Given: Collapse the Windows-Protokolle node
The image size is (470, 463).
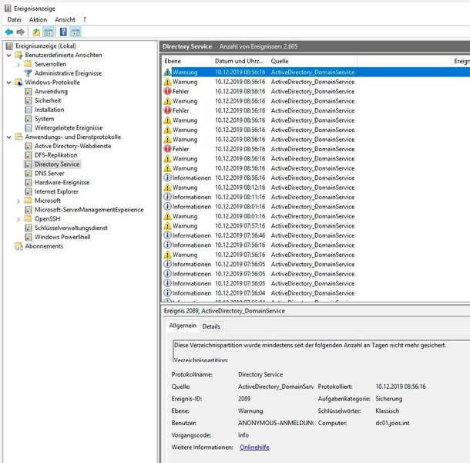Looking at the screenshot, I should [x=8, y=83].
